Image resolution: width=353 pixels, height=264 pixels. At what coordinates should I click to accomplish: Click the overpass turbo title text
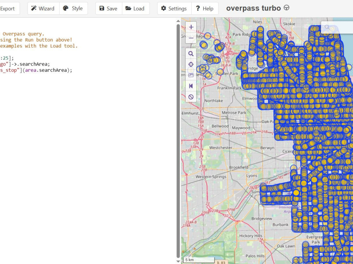253,8
